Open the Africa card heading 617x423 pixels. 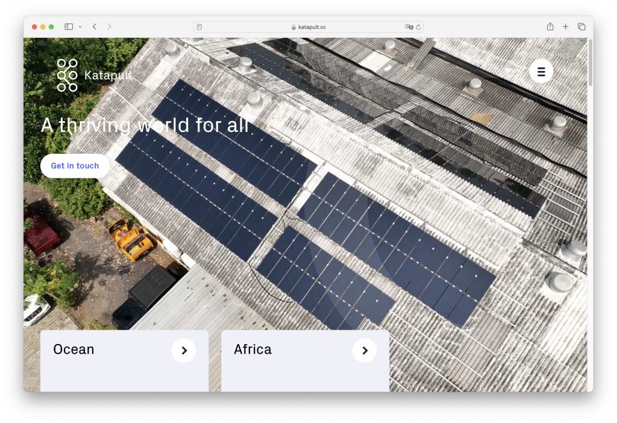tap(252, 349)
